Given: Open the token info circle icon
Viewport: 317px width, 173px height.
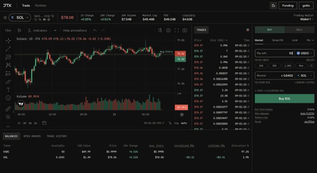Looking at the screenshot, I should pos(36,20).
